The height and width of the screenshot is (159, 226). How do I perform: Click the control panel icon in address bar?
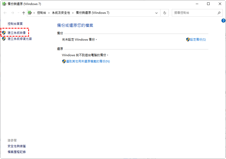[30, 13]
